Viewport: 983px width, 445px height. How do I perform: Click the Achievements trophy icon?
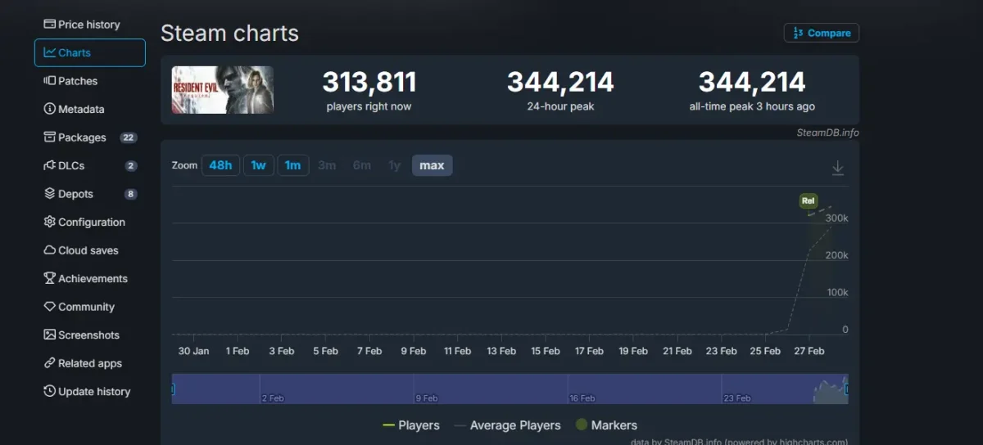click(x=49, y=278)
